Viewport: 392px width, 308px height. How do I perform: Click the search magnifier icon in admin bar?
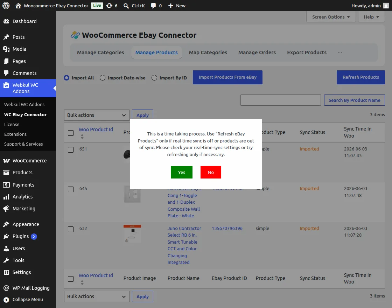pyautogui.click(x=126, y=6)
